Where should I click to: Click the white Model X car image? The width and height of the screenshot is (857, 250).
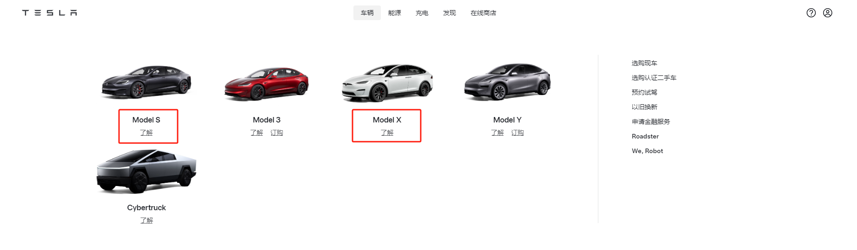coord(387,83)
